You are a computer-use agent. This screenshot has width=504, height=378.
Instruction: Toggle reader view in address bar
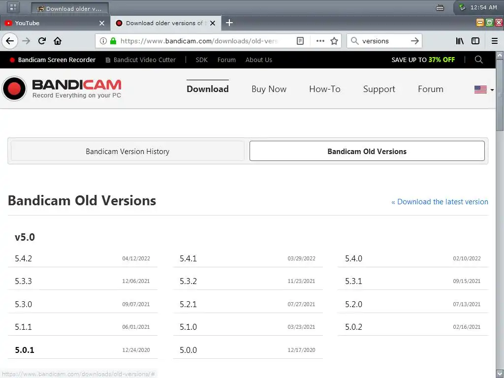[x=300, y=41]
